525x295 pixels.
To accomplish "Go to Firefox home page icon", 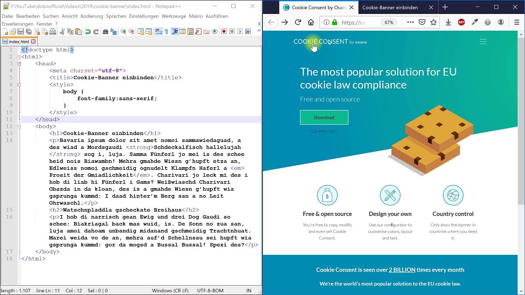I will point(311,23).
